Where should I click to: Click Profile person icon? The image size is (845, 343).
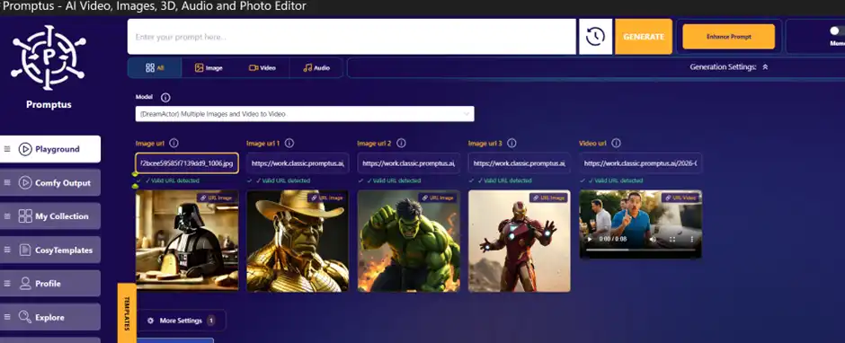pos(25,284)
